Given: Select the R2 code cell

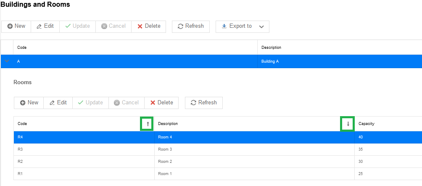Looking at the screenshot, I should click(84, 162).
